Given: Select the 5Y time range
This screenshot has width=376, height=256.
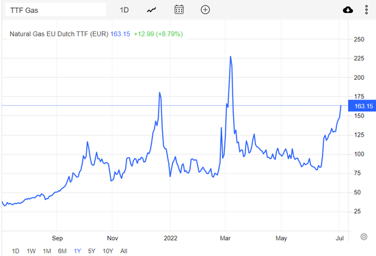Looking at the screenshot, I should [x=92, y=251].
